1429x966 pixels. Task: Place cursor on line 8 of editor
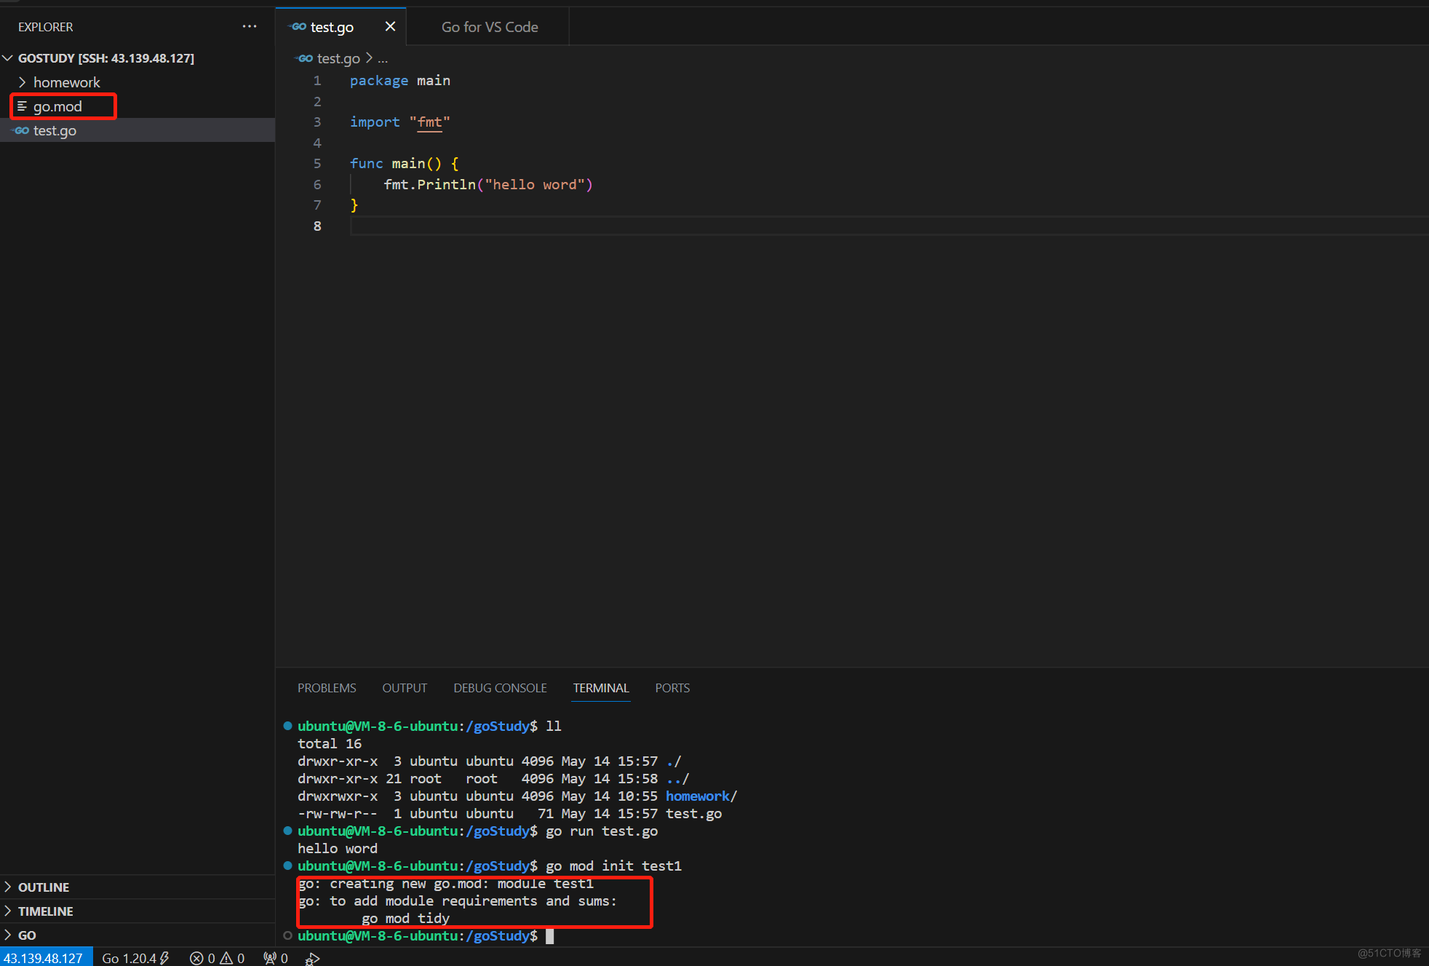pos(888,226)
